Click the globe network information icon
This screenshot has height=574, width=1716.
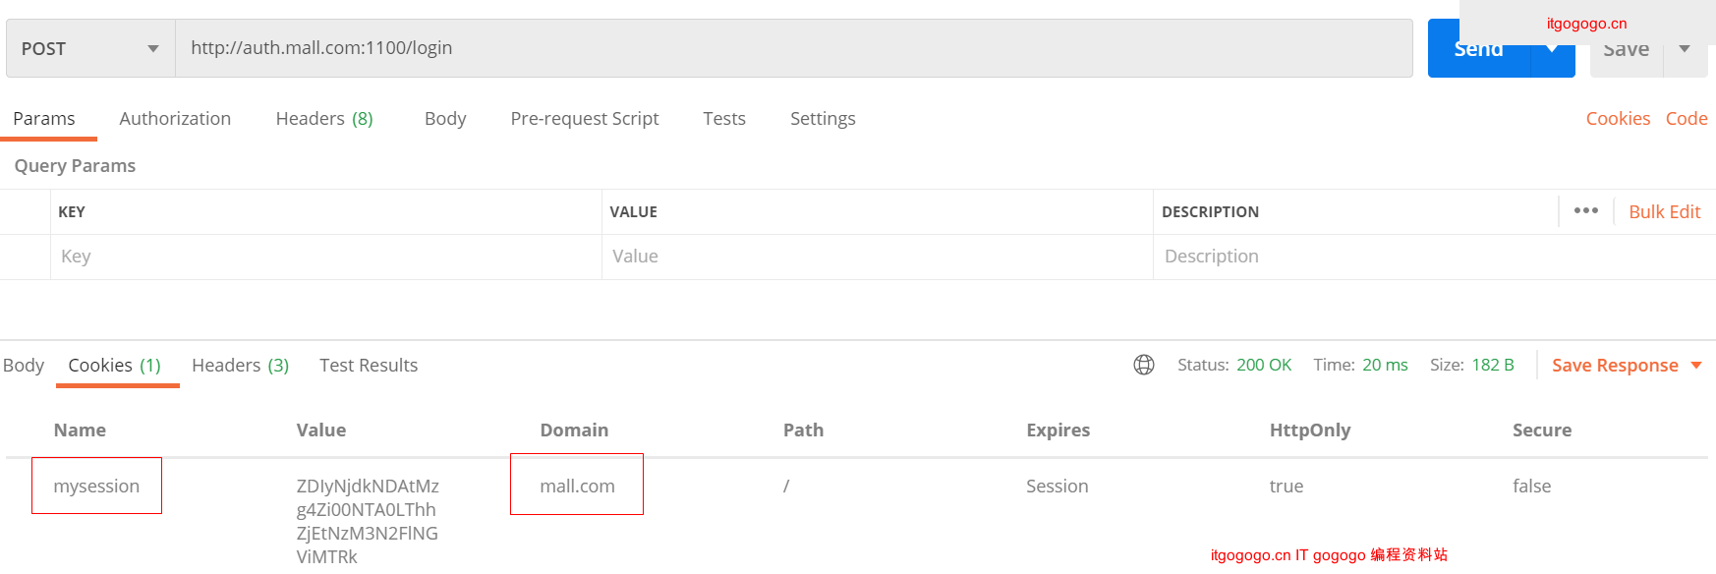[1143, 365]
